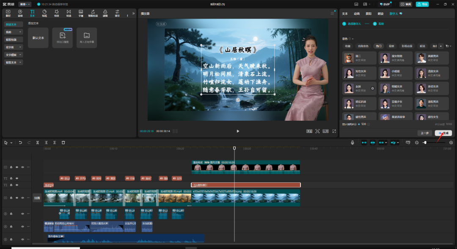Viewport: 457px width, 249px height.
Task: Mute the main video track speaker icon
Action: pyautogui.click(x=22, y=198)
